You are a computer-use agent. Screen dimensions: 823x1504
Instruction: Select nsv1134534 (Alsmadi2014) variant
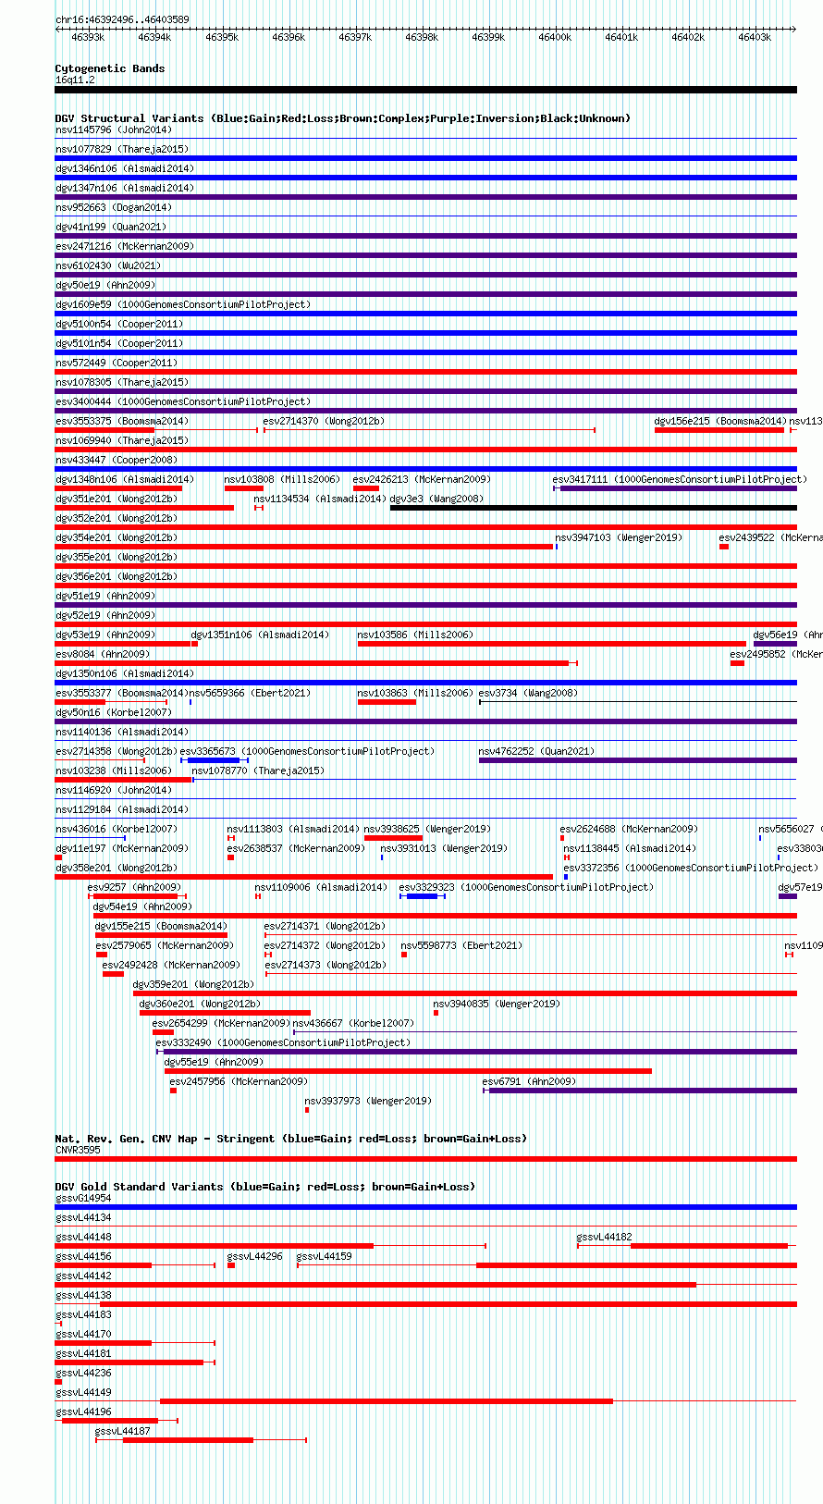pyautogui.click(x=320, y=499)
